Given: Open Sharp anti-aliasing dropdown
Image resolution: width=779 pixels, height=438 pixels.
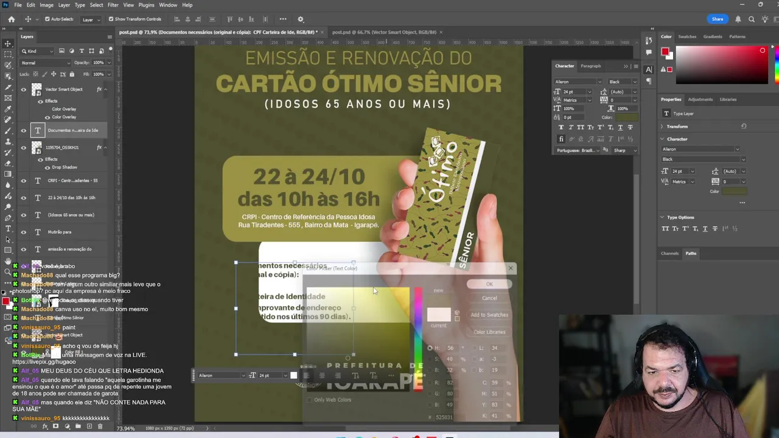Looking at the screenshot, I should [625, 150].
